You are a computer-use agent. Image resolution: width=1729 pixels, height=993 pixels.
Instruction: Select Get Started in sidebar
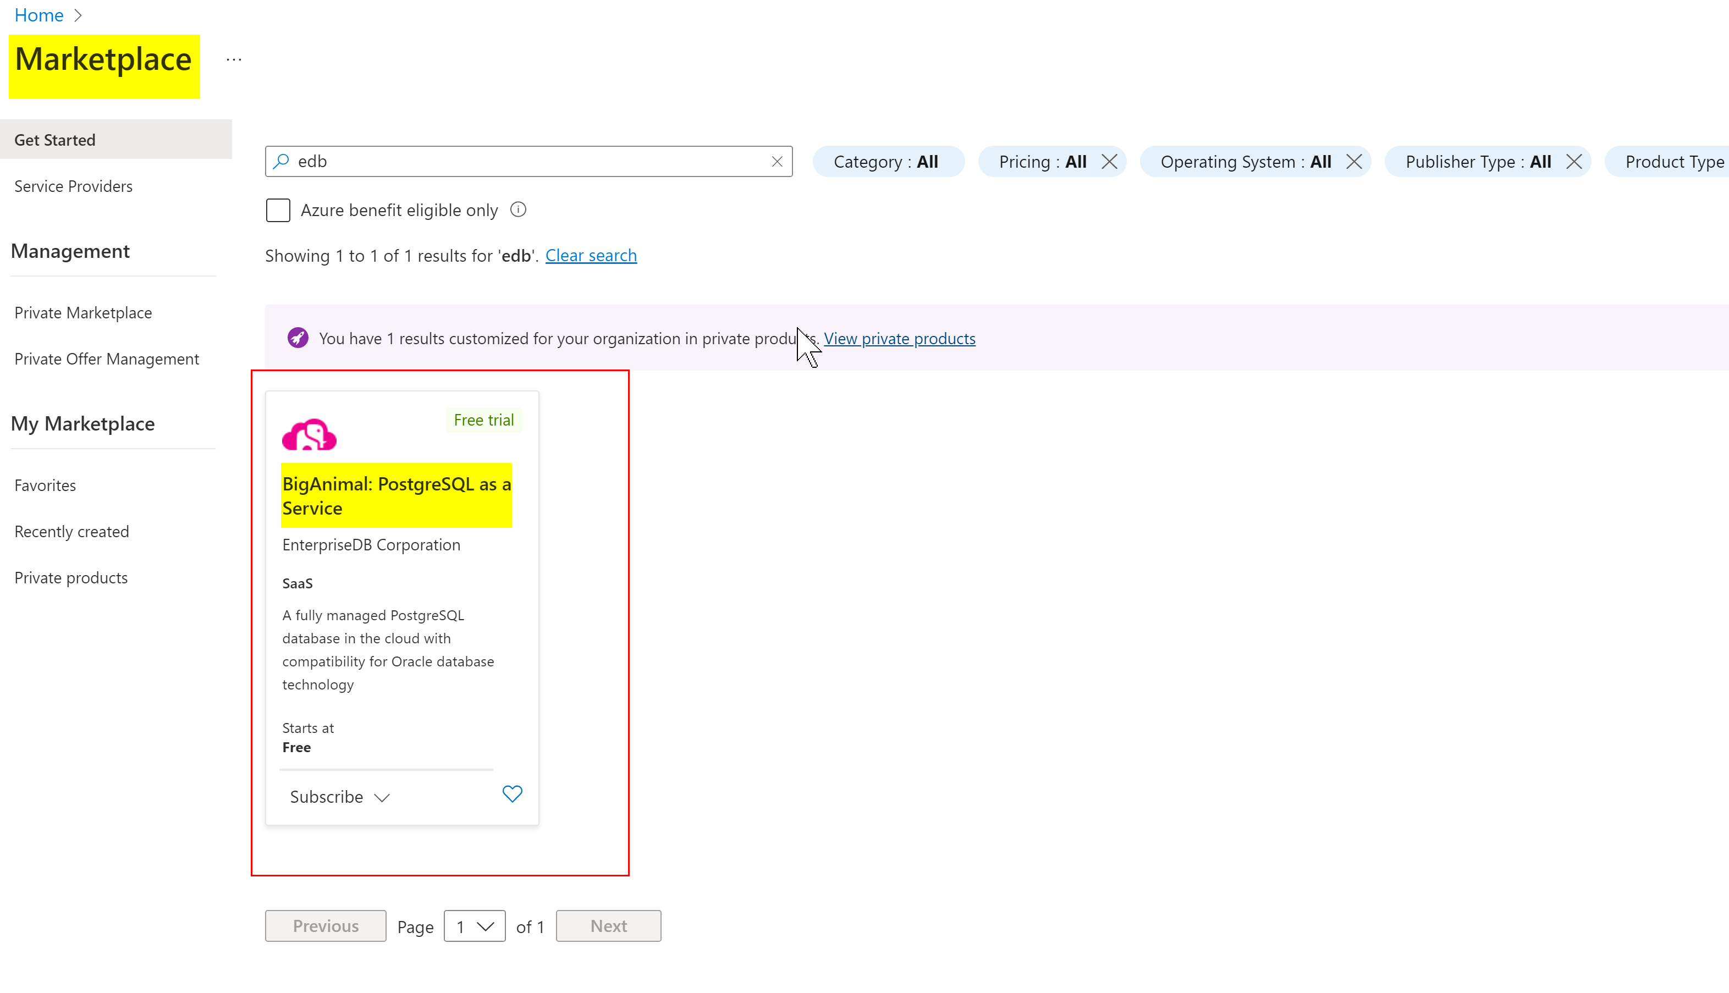point(116,140)
